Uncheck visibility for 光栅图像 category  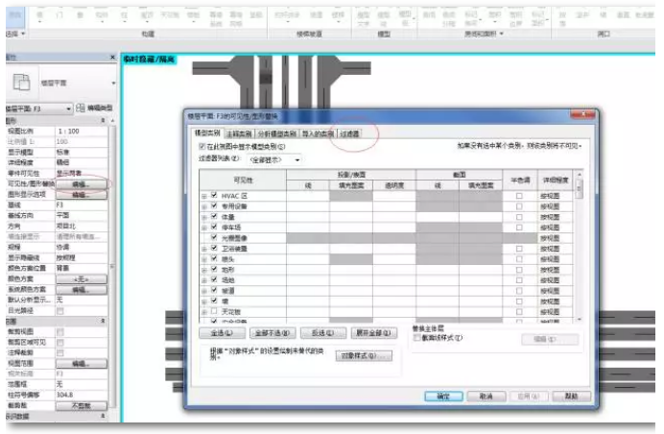point(214,237)
